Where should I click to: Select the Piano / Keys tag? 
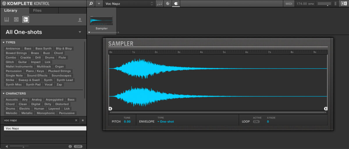[35, 71]
